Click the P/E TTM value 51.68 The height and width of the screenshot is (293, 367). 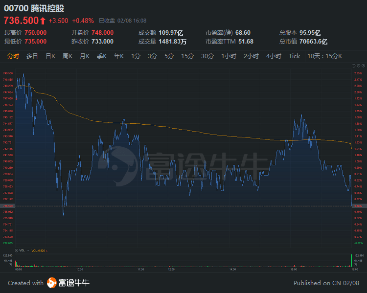click(246, 42)
